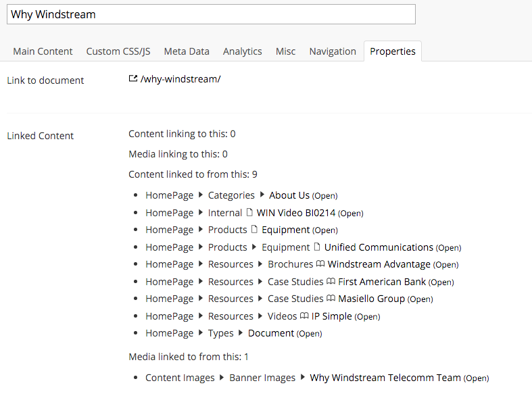
Task: Open Why Windstream Telecomm Team media
Action: 385,378
